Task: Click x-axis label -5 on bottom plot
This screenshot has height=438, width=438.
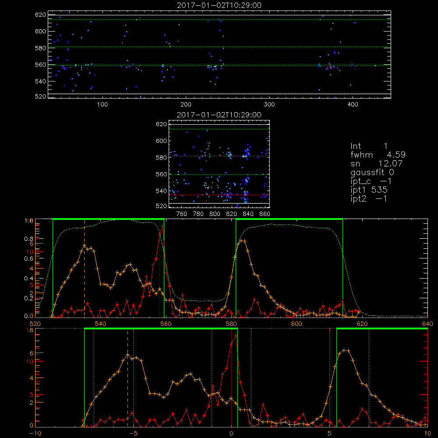Action: (133, 434)
